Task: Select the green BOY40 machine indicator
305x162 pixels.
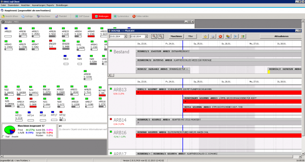Action: pos(100,87)
